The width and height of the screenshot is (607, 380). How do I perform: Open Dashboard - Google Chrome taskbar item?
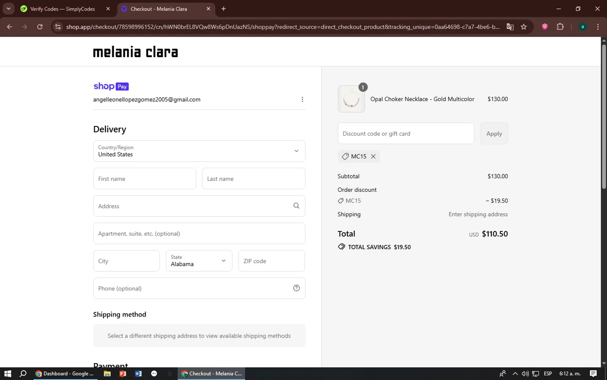click(64, 374)
